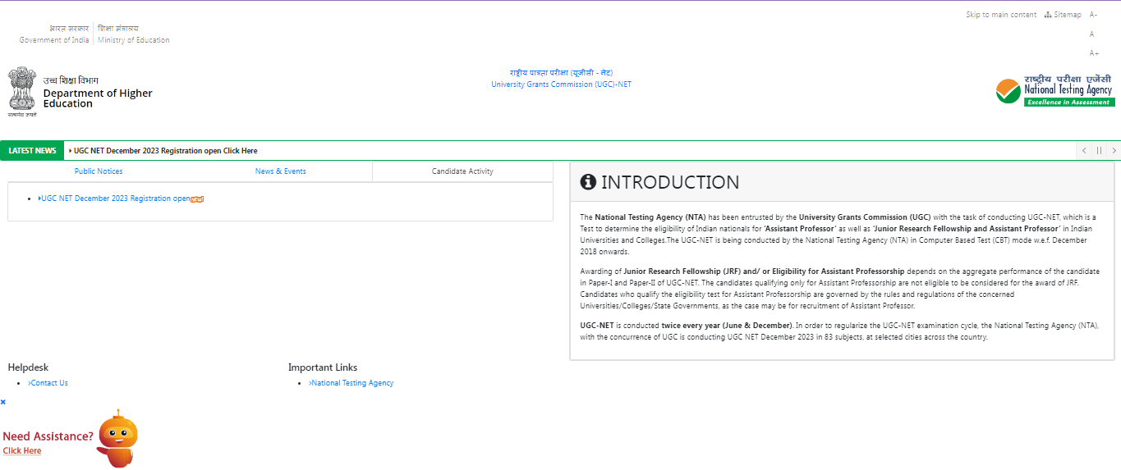This screenshot has width=1121, height=470.
Task: Click the 'Click Here' assistance link
Action: coord(22,451)
